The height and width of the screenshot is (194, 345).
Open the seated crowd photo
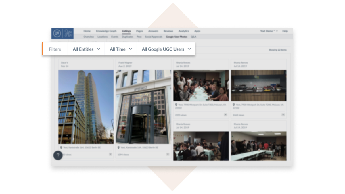(201, 146)
